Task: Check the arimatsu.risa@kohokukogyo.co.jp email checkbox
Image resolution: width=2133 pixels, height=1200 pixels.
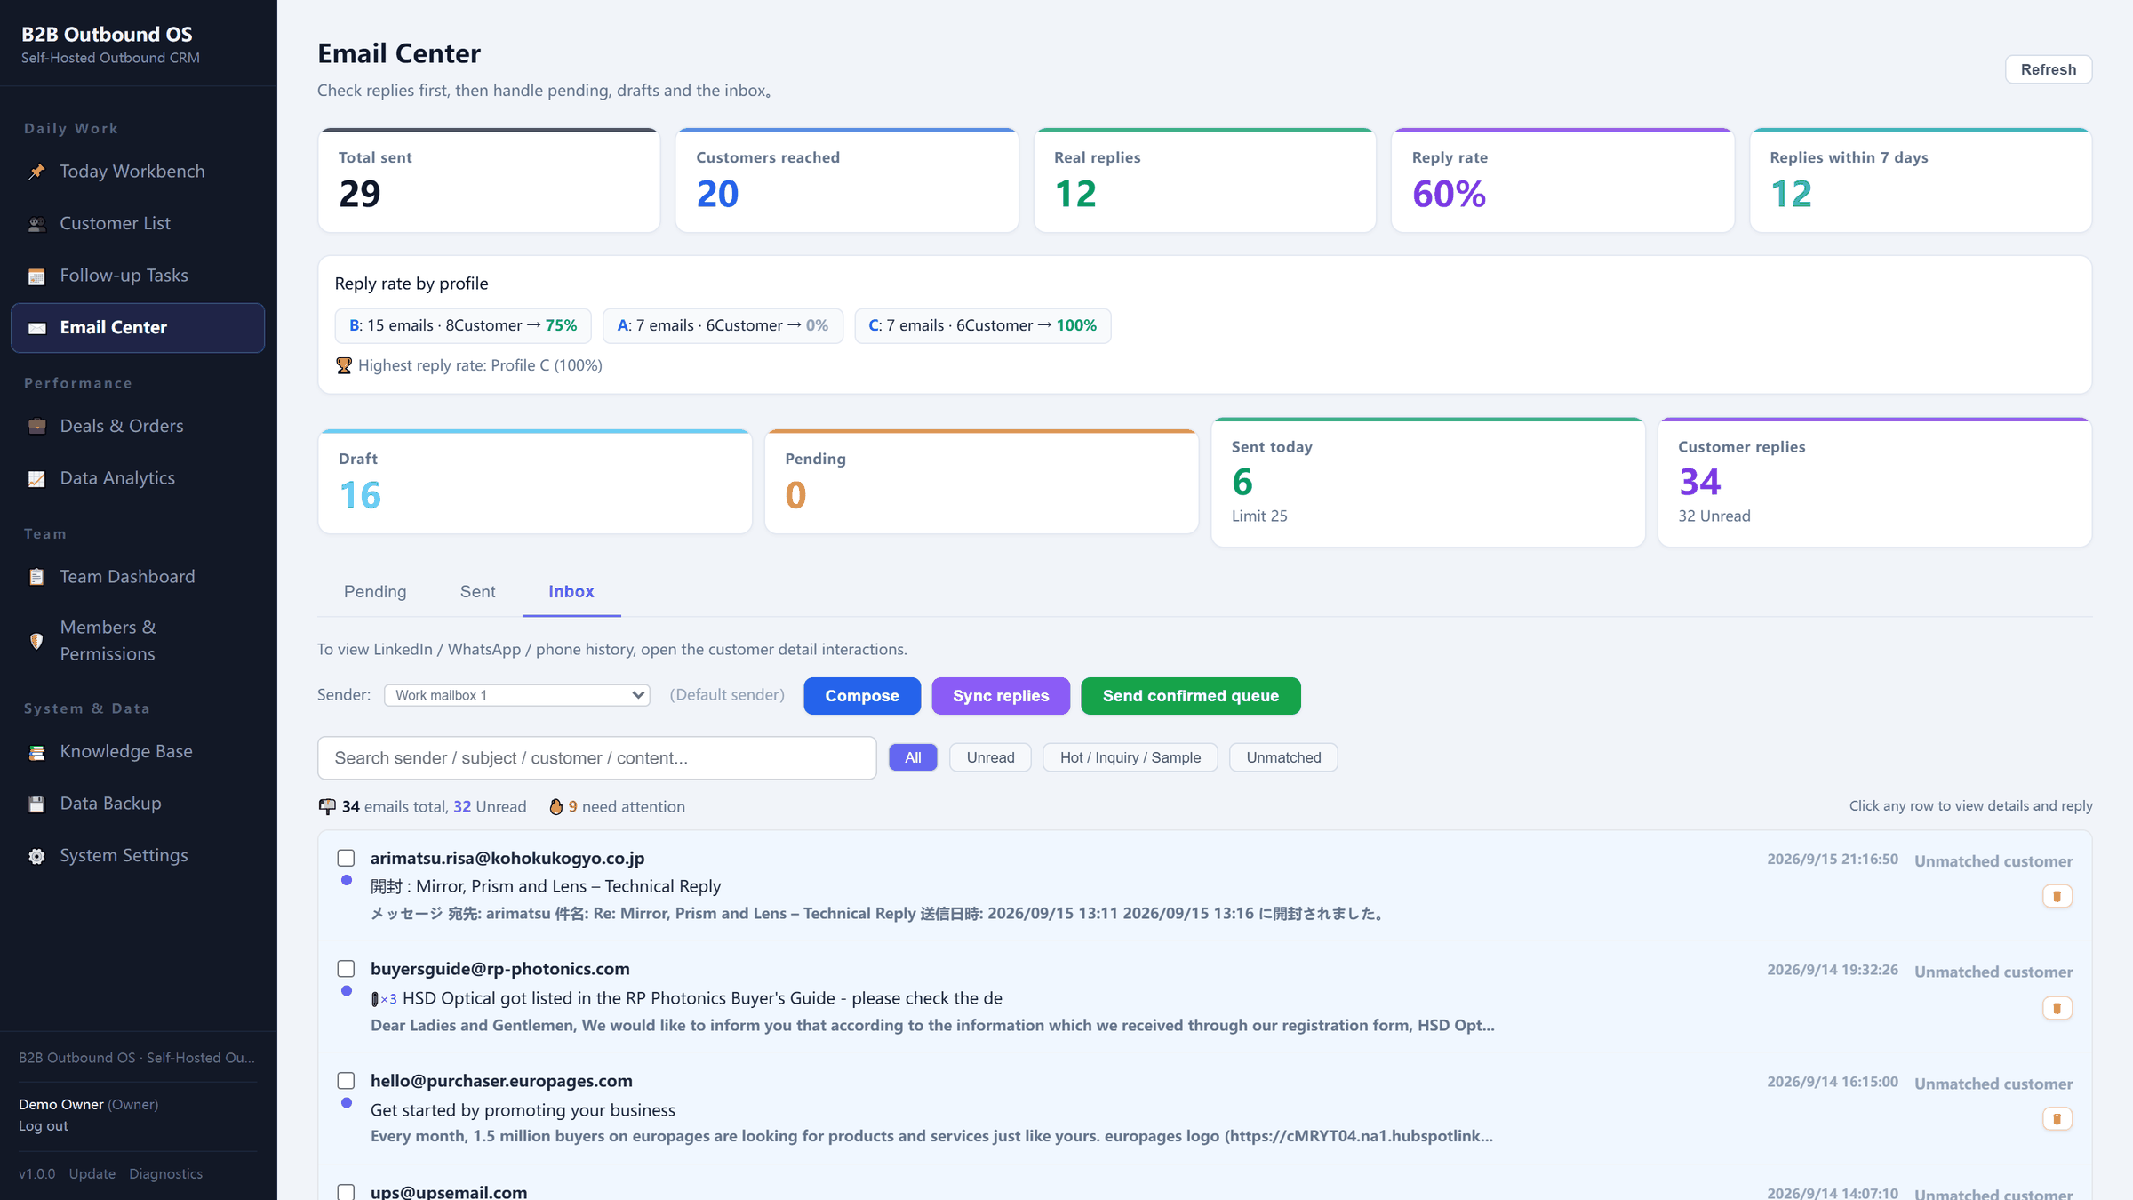Action: pyautogui.click(x=346, y=858)
